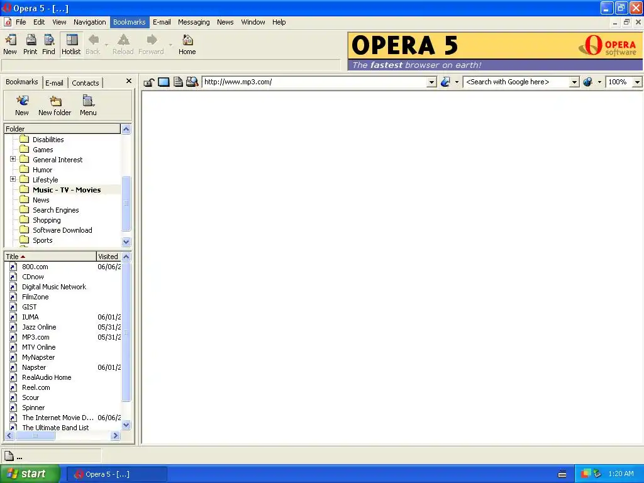Click the Go to page icon
644x483 pixels.
click(x=445, y=82)
